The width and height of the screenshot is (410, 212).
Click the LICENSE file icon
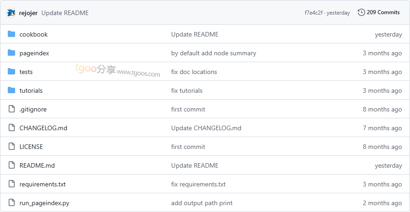coord(11,147)
